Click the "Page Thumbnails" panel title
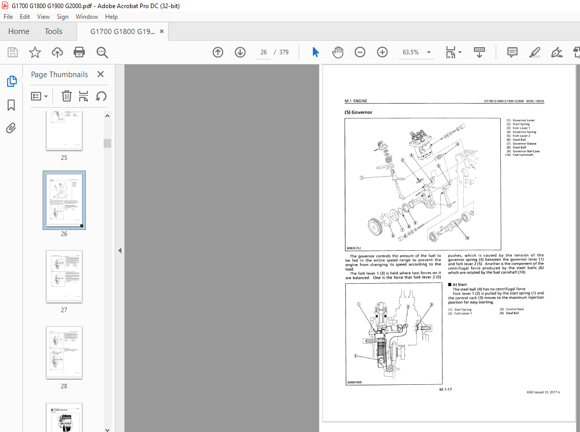This screenshot has width=580, height=432. click(x=59, y=74)
